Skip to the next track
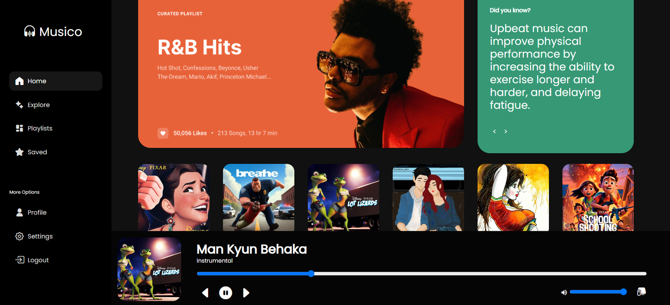 tap(246, 292)
